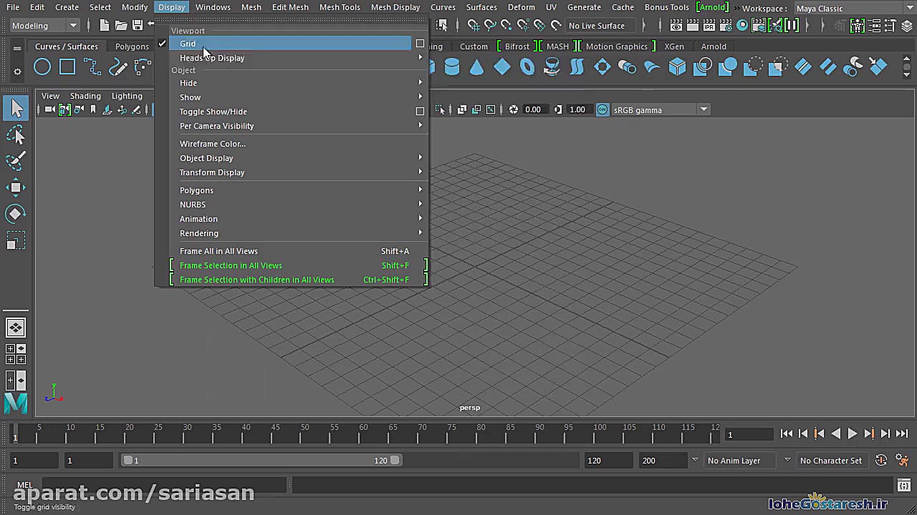917x515 pixels.
Task: Toggle the auto keyframe button
Action: pos(881,461)
